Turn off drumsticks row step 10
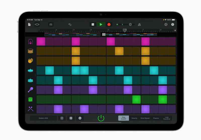 (x=119, y=109)
